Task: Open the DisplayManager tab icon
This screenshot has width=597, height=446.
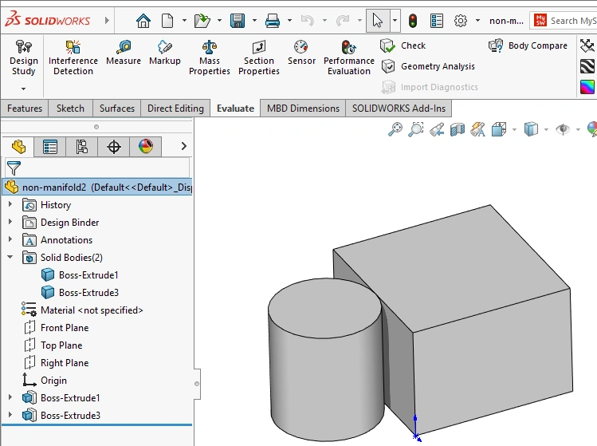Action: tap(145, 147)
